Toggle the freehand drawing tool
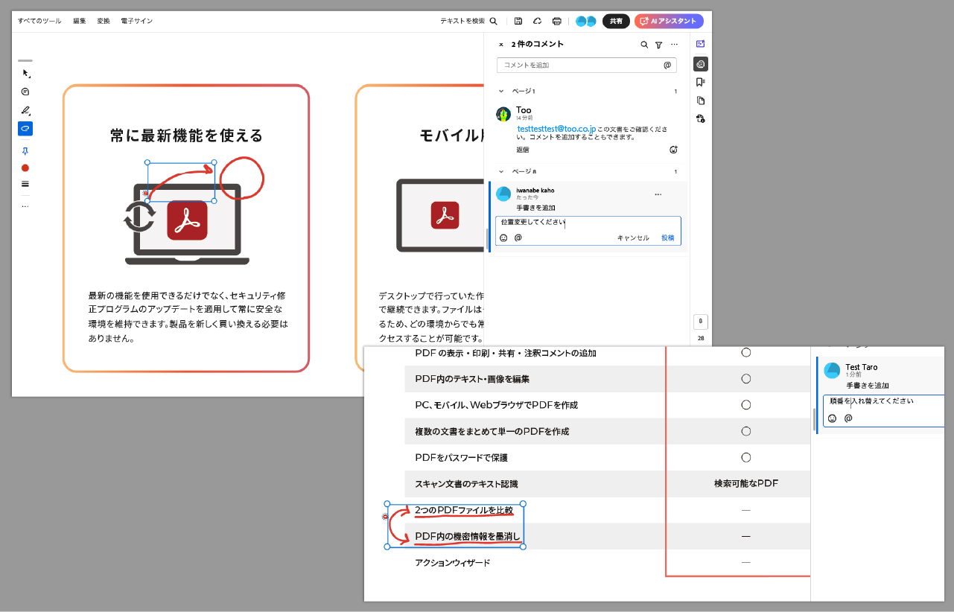Viewport: 954px width, 612px height. pos(25,129)
